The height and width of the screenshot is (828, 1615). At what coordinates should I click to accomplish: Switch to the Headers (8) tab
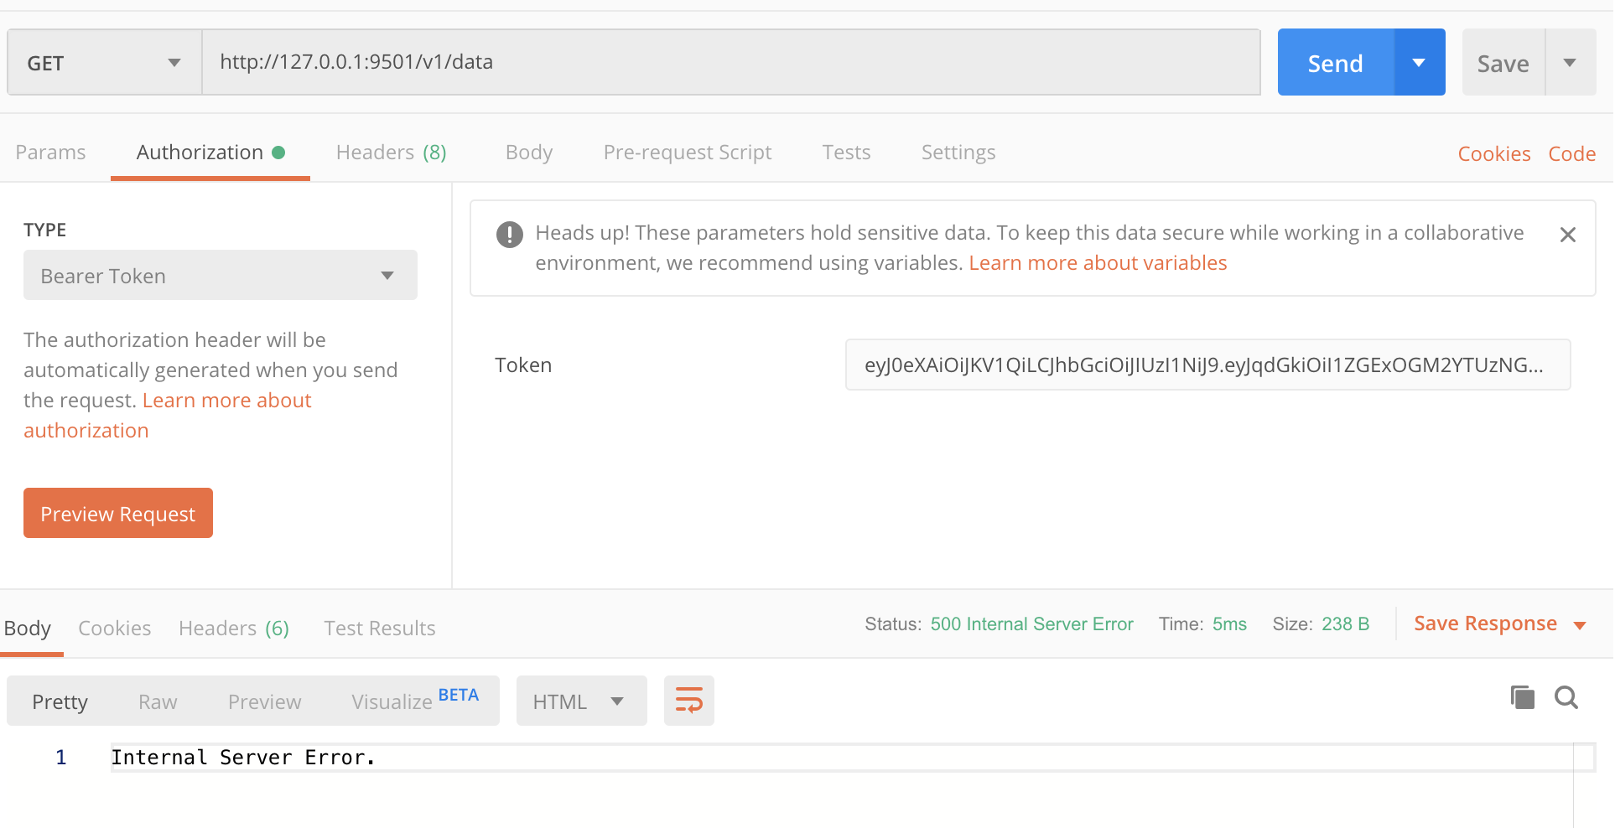click(x=391, y=153)
